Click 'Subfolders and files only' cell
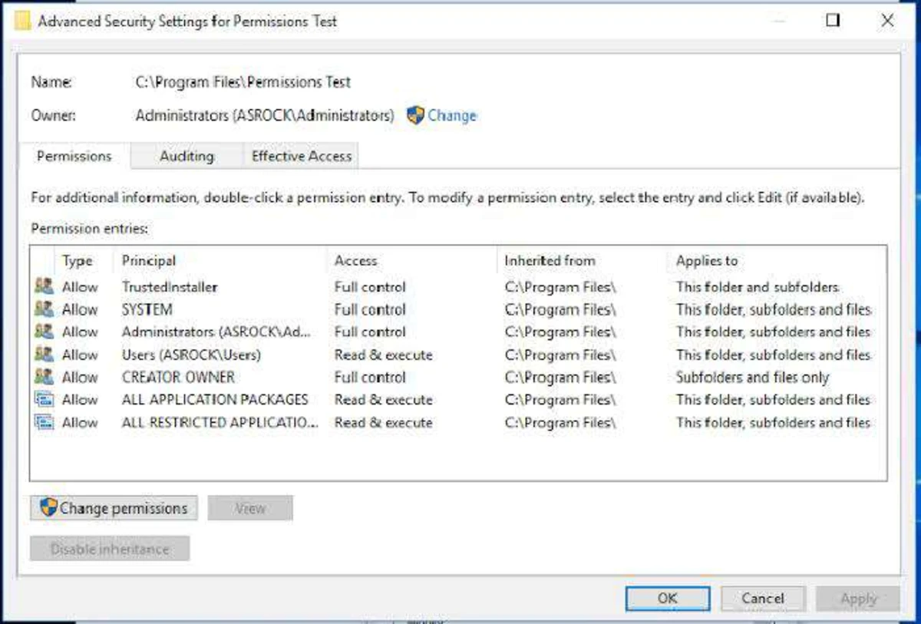The height and width of the screenshot is (624, 921). tap(752, 378)
